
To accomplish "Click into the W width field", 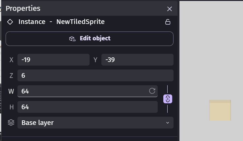I will 82,91.
